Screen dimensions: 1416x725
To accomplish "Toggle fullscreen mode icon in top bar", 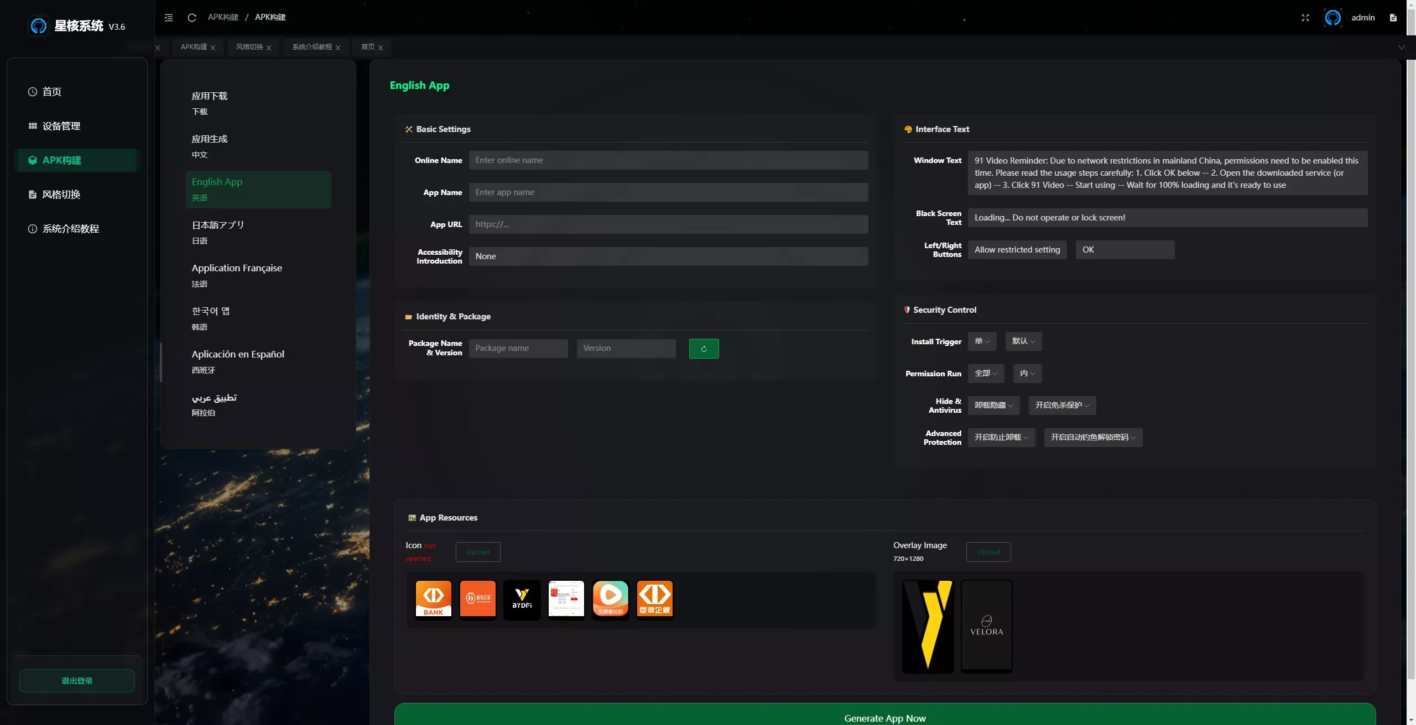I will click(1305, 18).
